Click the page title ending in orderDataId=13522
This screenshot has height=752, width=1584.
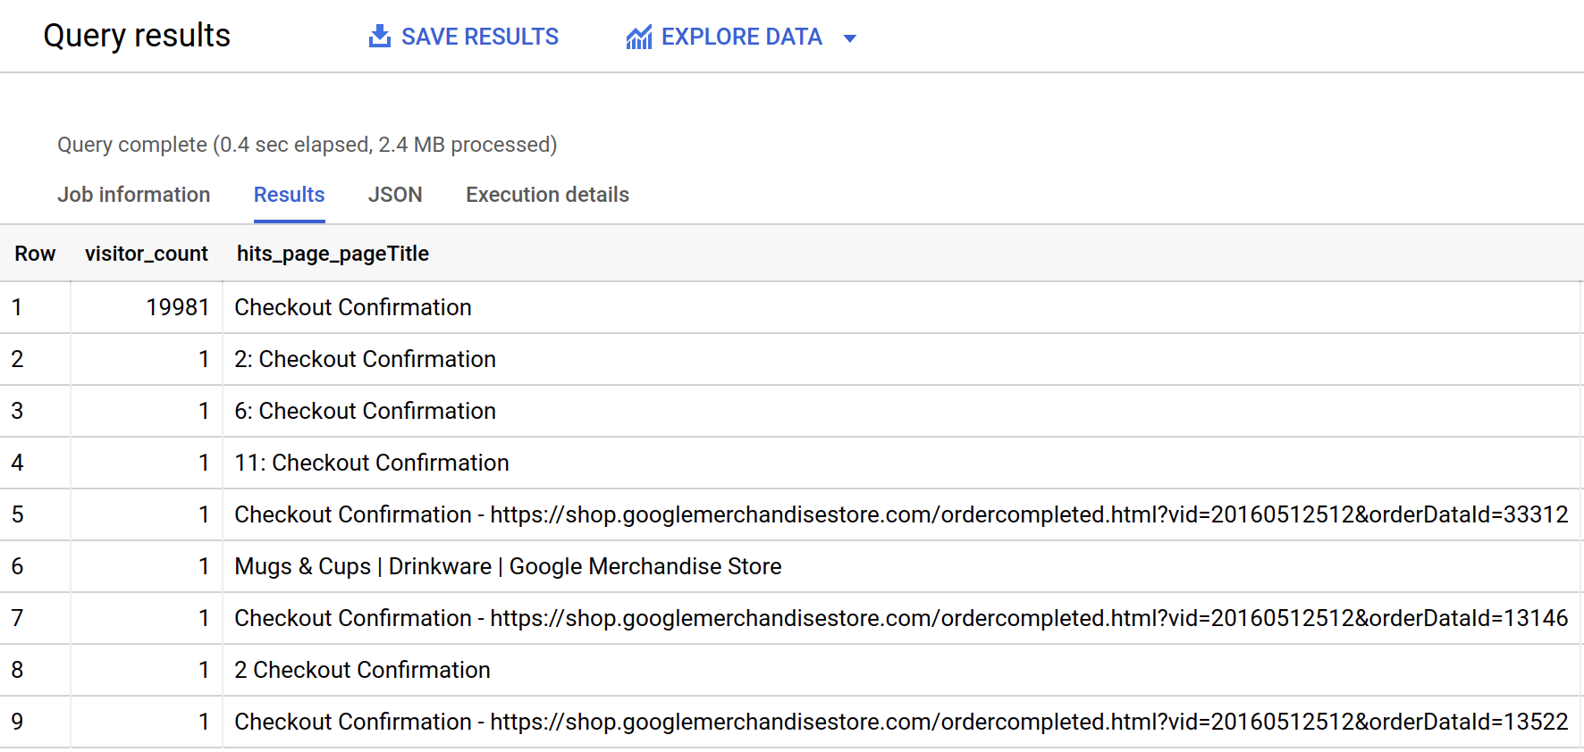click(901, 722)
